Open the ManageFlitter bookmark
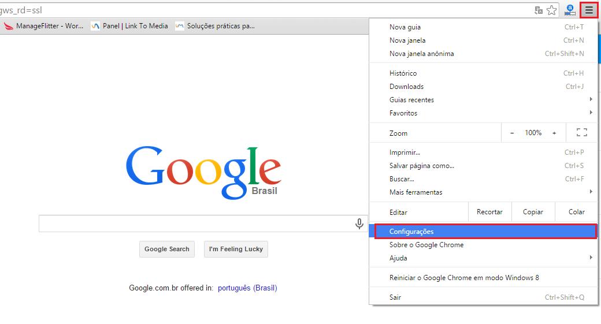Viewport: 601px width, 324px height. point(44,26)
